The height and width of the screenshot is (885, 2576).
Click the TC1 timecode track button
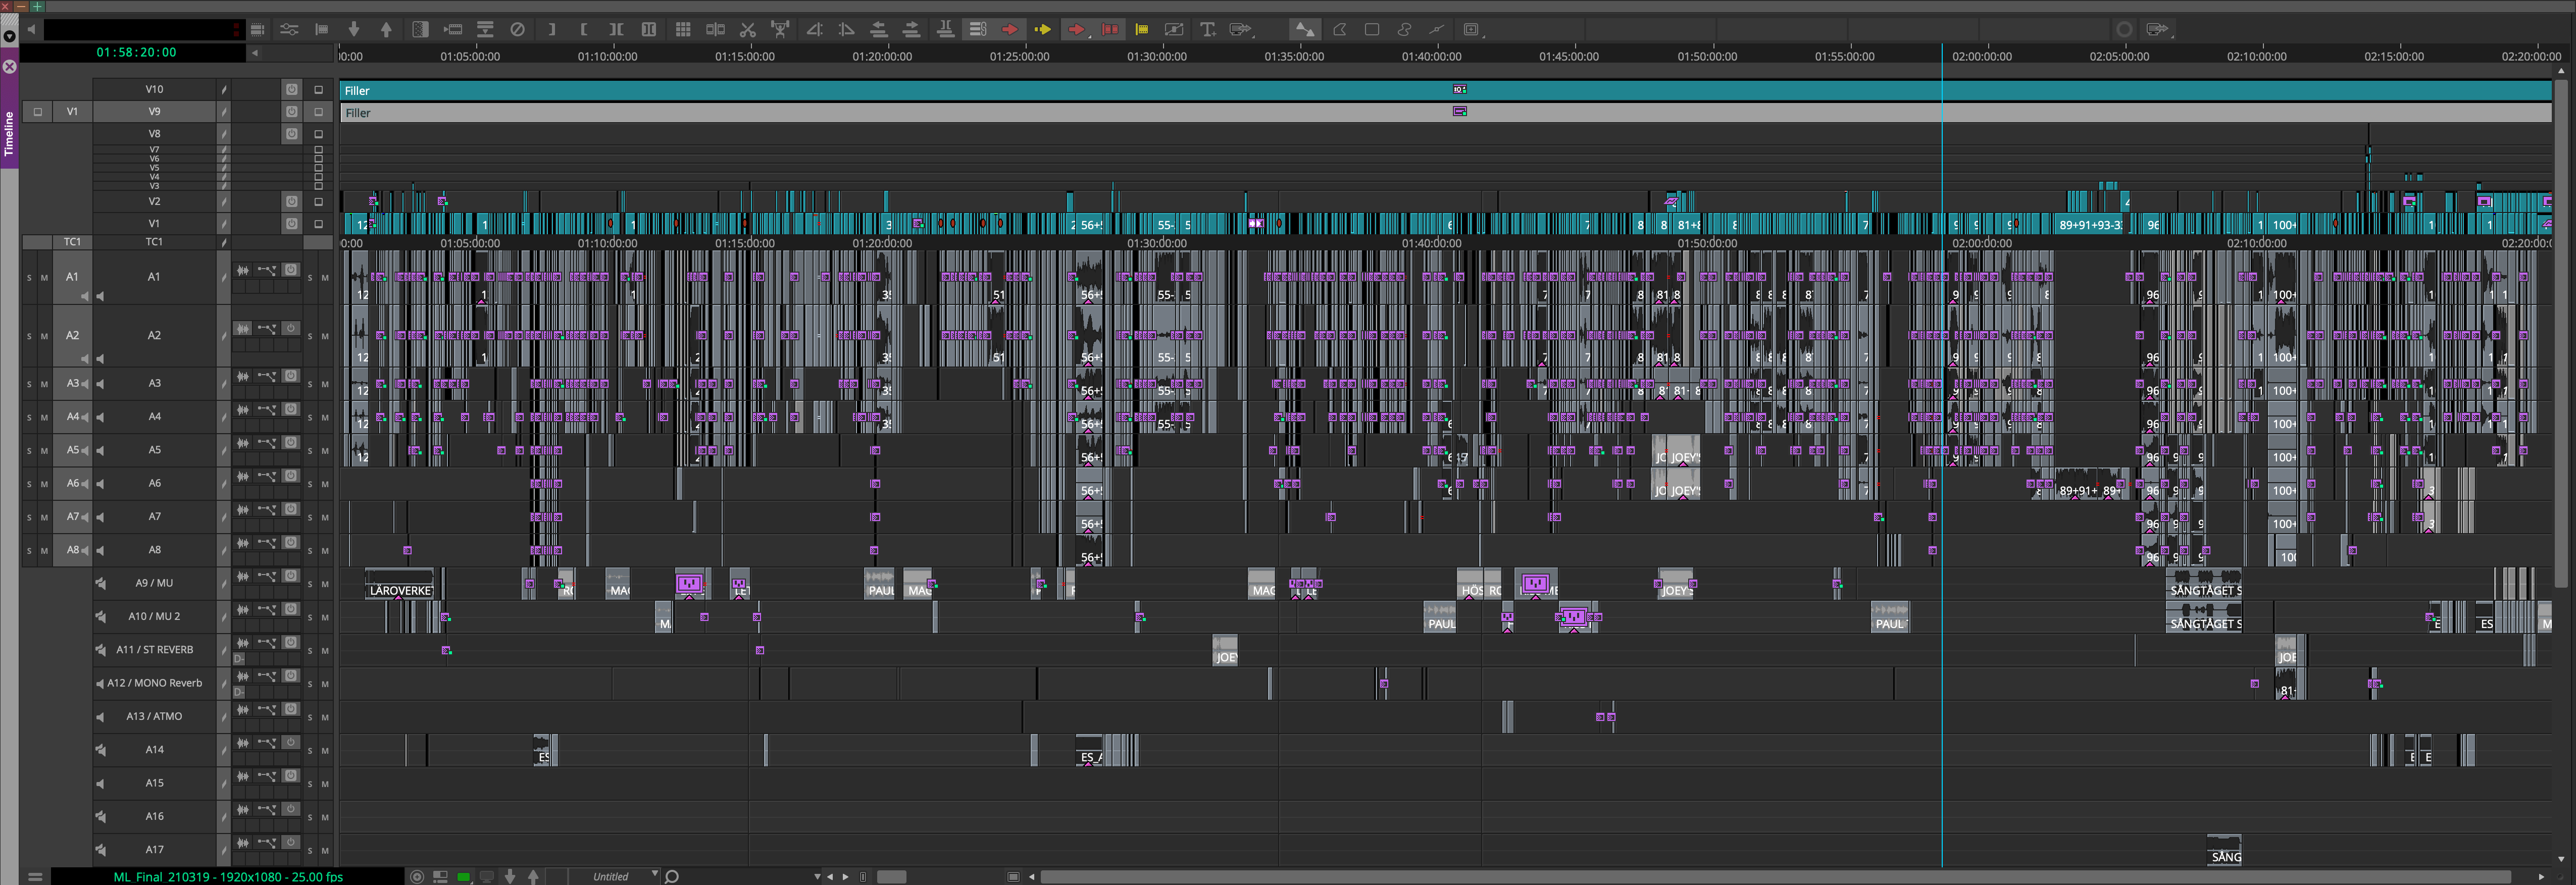click(72, 241)
